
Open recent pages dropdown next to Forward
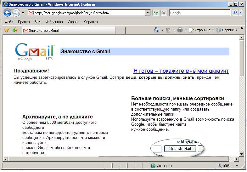pyautogui.click(x=23, y=13)
